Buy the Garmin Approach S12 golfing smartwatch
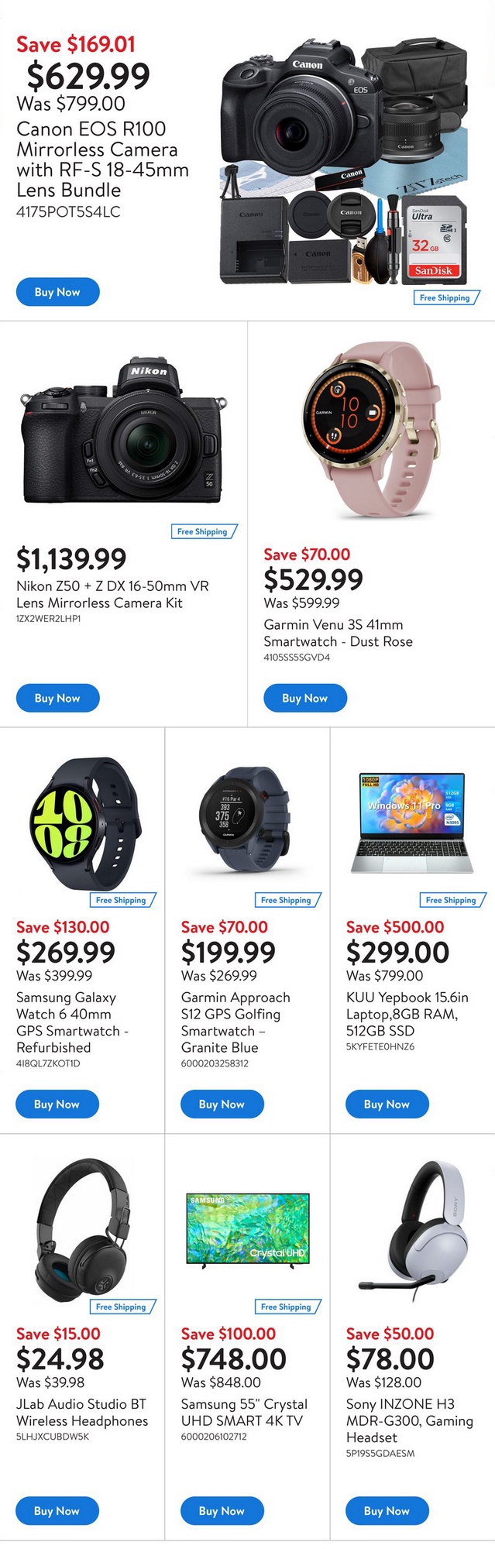This screenshot has width=495, height=1549. [222, 1104]
